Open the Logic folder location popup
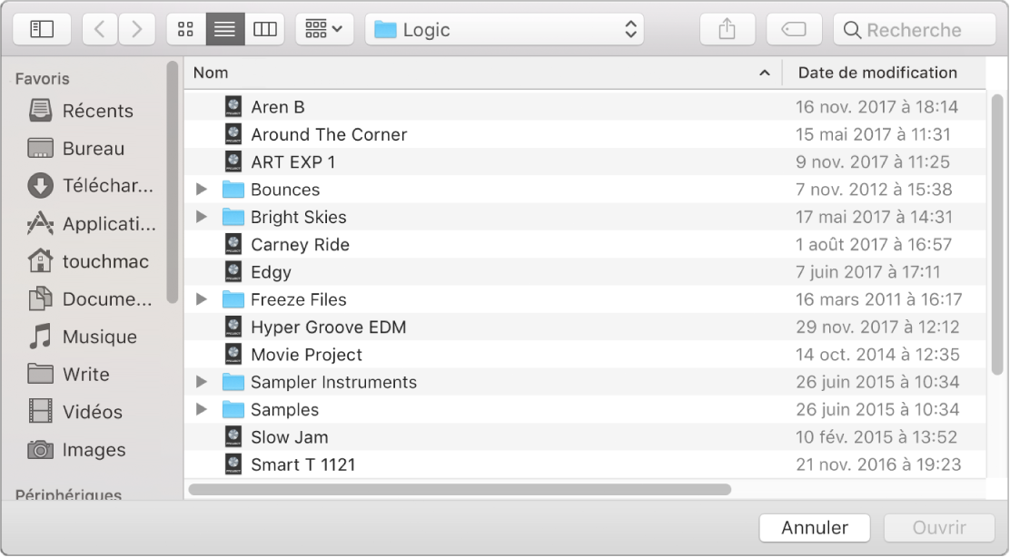 (504, 30)
